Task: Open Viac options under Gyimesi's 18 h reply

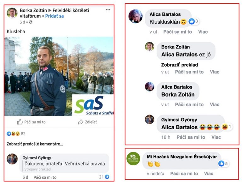Action: tap(216, 137)
